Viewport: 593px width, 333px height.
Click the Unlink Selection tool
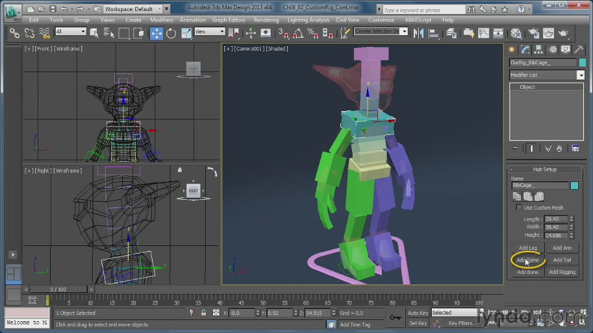(x=30, y=33)
